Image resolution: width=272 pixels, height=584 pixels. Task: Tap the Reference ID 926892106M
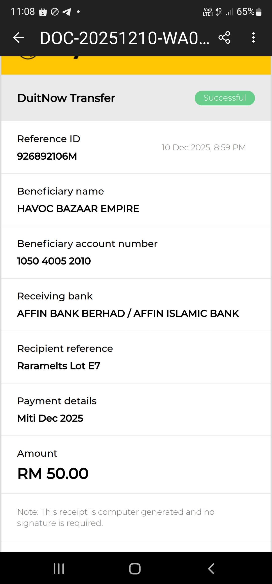pos(47,156)
